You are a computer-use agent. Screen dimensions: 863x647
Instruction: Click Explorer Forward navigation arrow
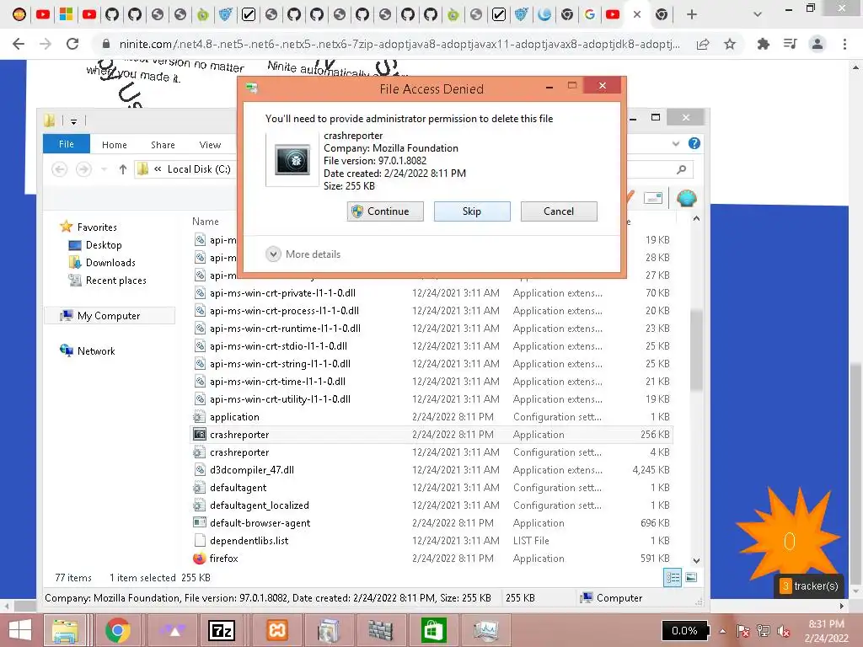pos(83,168)
